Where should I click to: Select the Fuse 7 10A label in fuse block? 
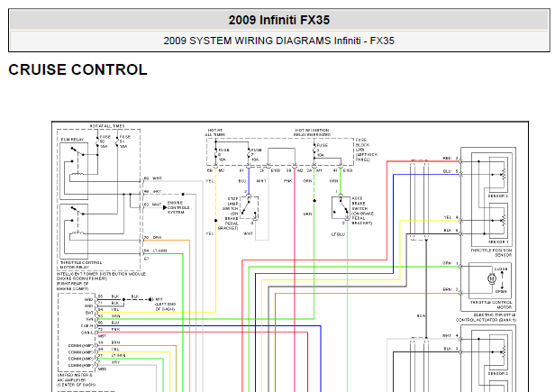[256, 155]
